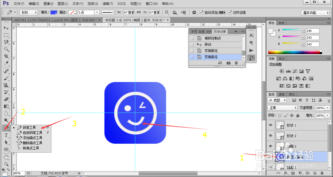Open the 文件(F) menu

point(19,4)
